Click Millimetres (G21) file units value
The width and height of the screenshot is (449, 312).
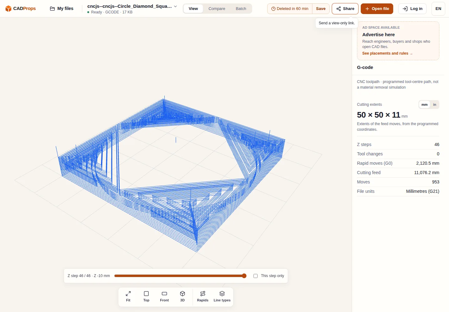(422, 191)
